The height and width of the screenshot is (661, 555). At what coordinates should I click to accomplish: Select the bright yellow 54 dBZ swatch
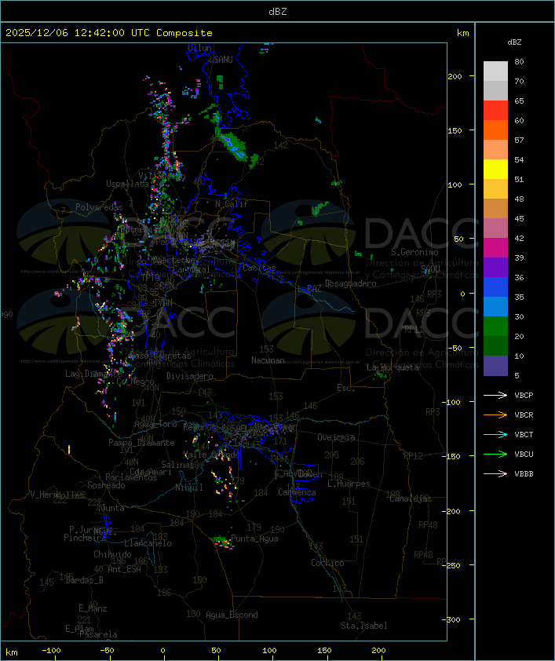495,170
